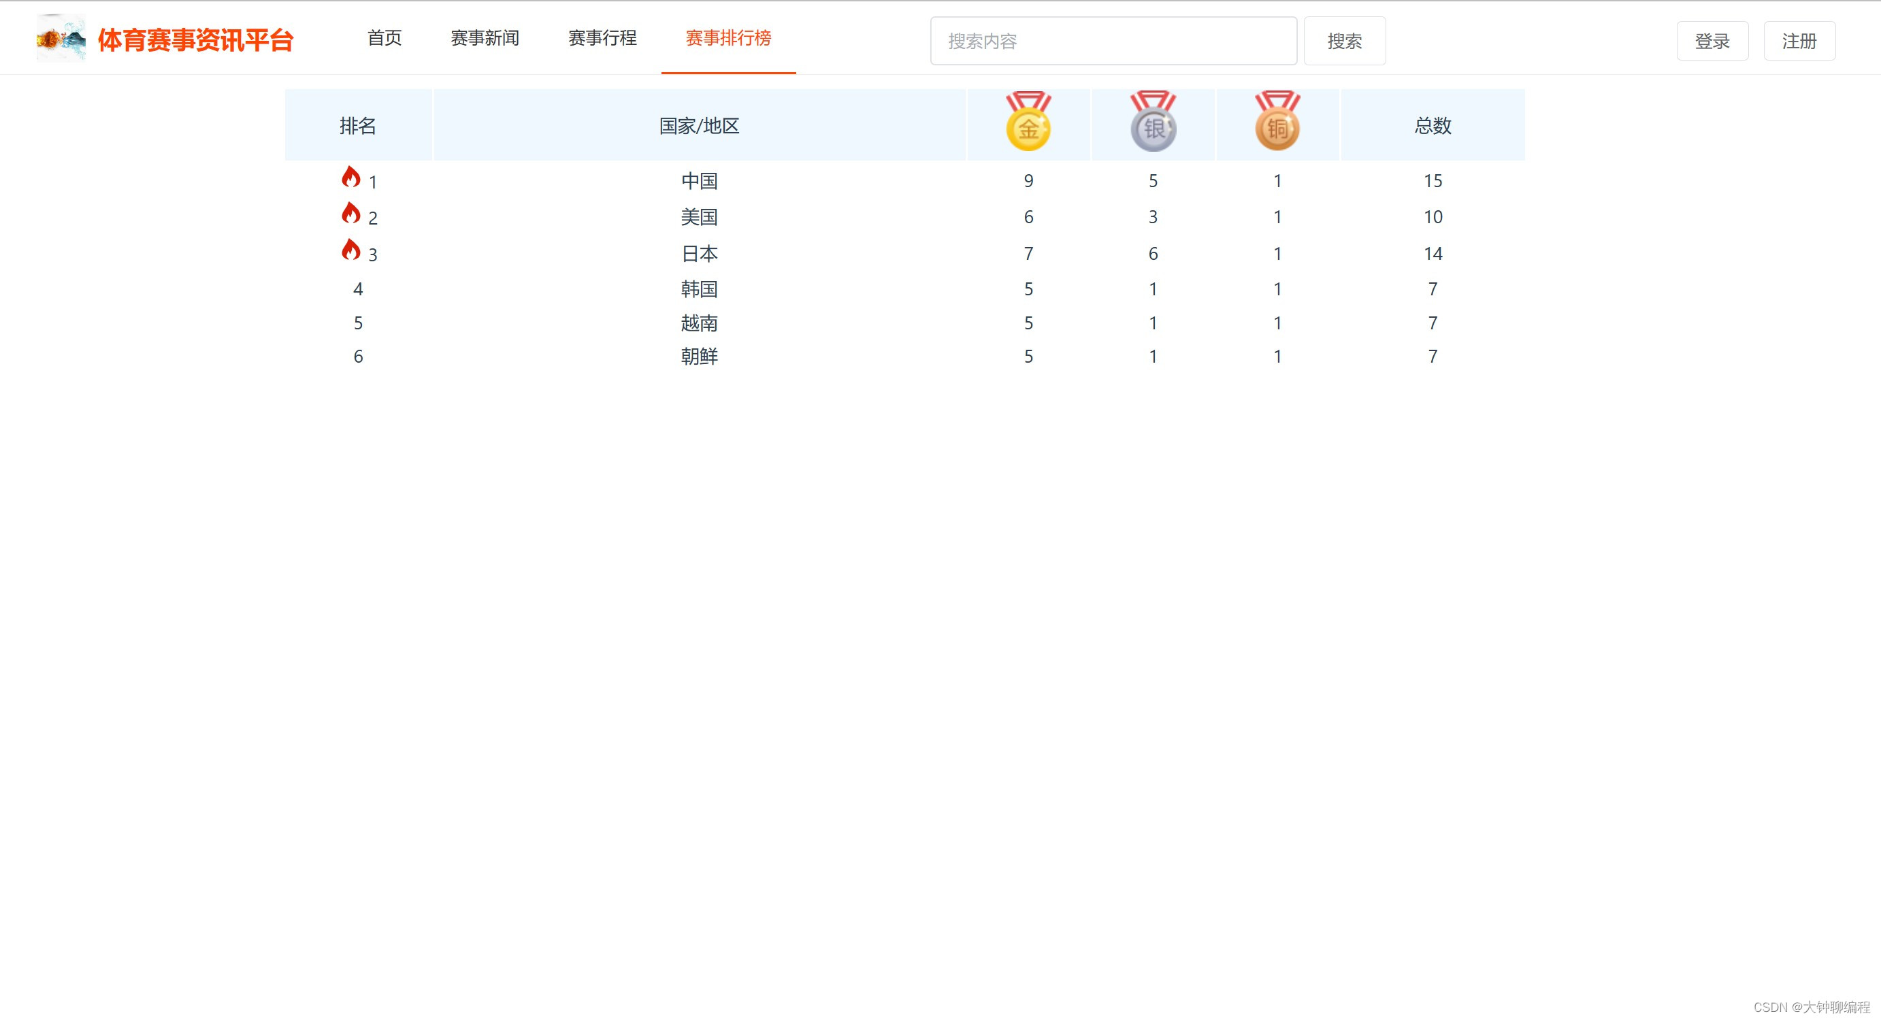The height and width of the screenshot is (1020, 1881).
Task: Click silver count 6 in 日本 row
Action: click(1153, 253)
